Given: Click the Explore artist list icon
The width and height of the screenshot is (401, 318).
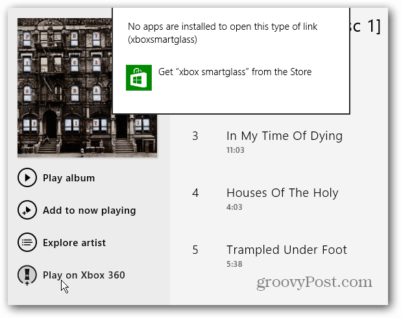Looking at the screenshot, I should [x=27, y=242].
